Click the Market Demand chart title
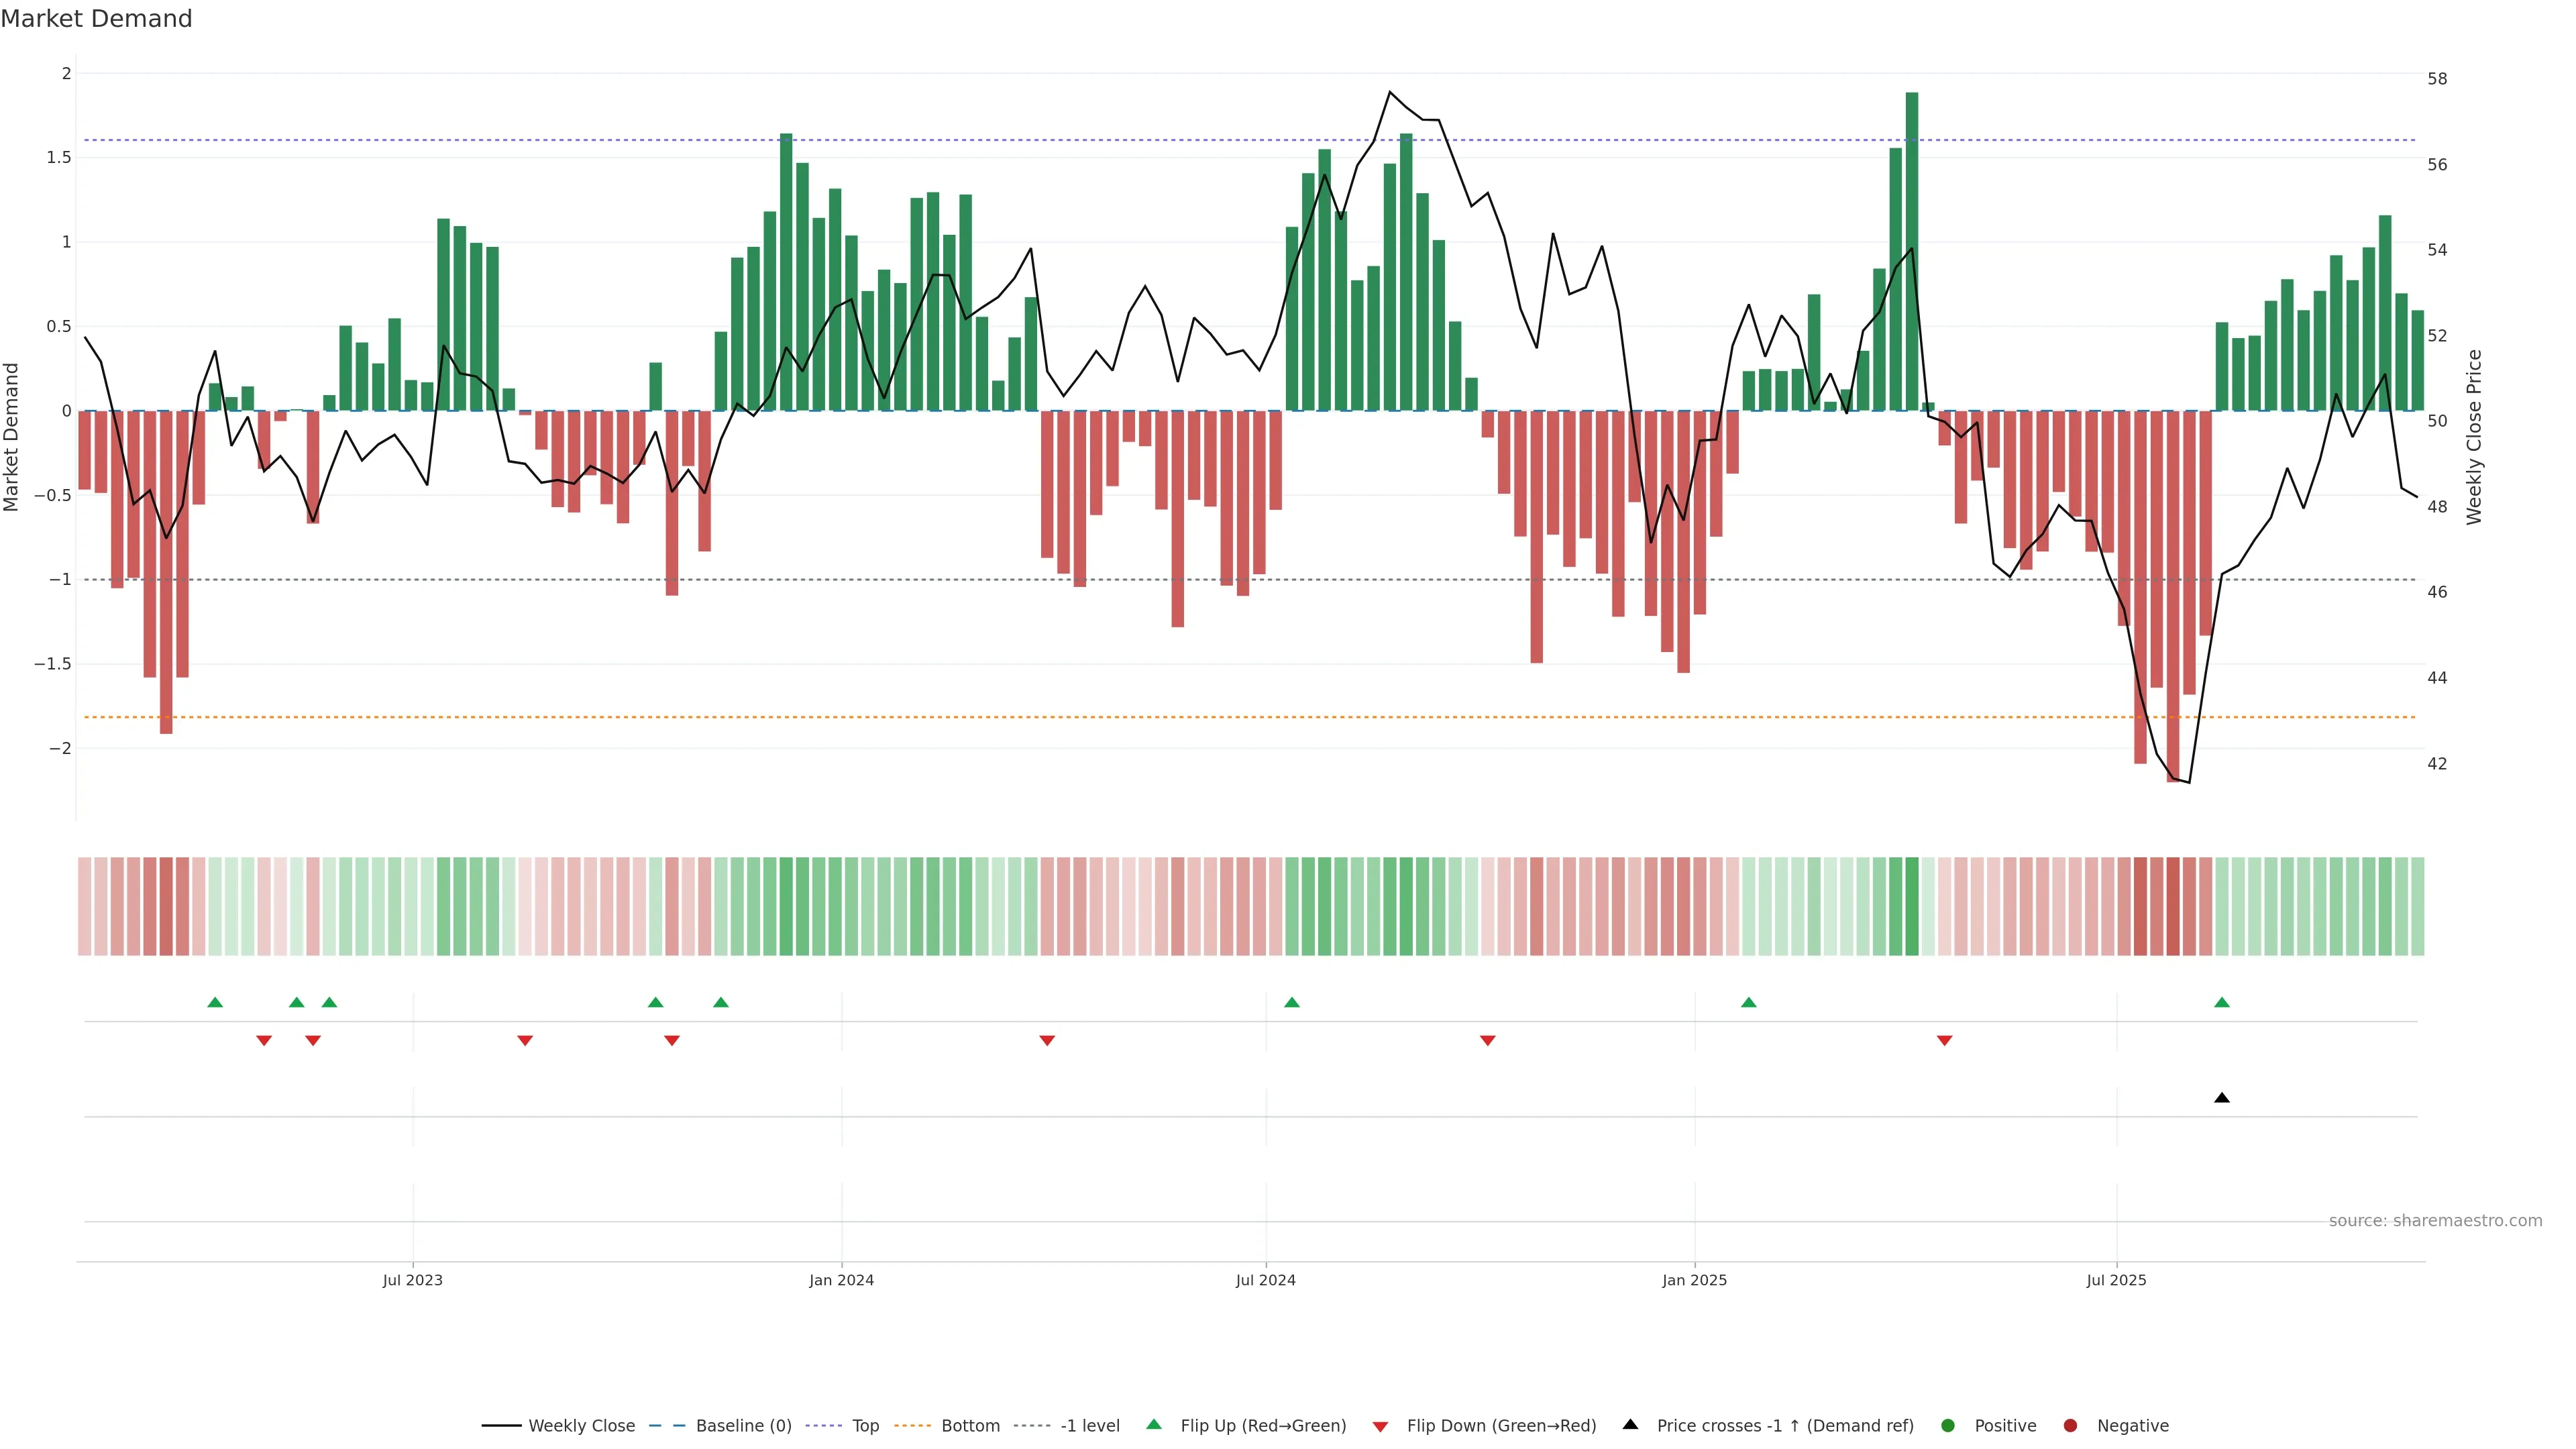 coord(96,19)
